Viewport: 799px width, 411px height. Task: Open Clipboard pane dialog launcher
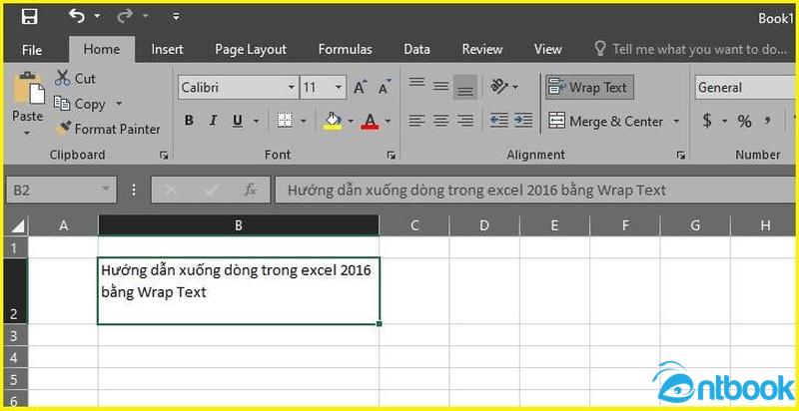tap(164, 156)
